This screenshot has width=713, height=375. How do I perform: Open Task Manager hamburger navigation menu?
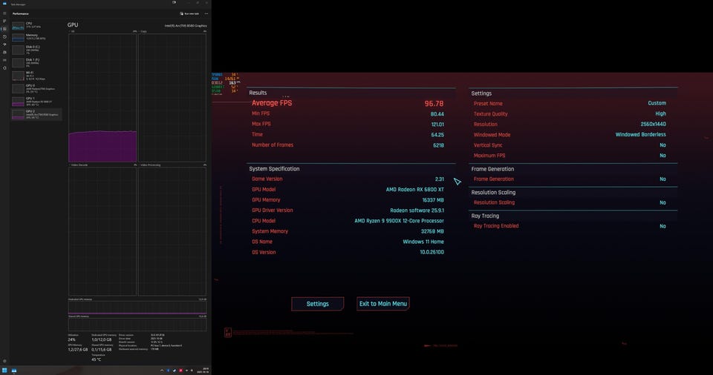coord(4,13)
